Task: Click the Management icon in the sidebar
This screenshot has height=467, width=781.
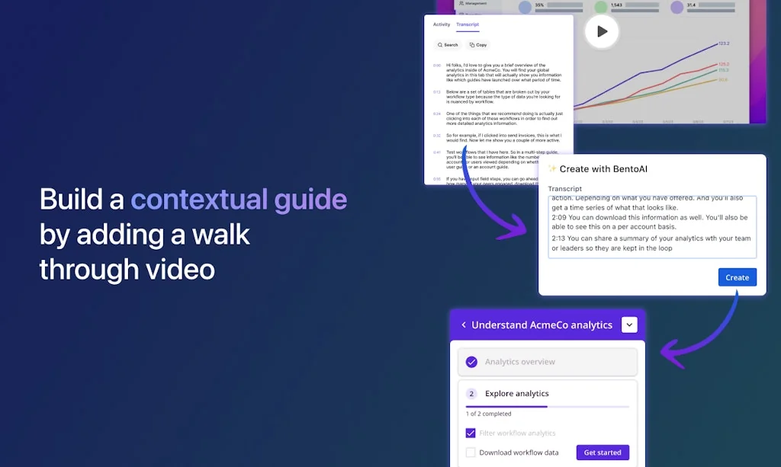Action: (461, 3)
